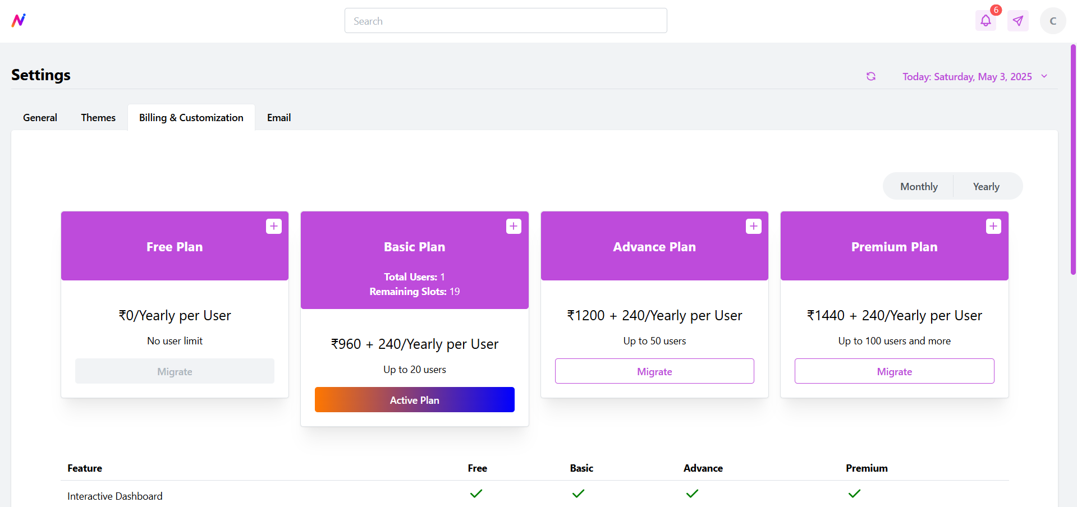Viewport: 1077px width, 507px height.
Task: Click Today: Saturday, May 3, 2025 date
Action: [967, 77]
